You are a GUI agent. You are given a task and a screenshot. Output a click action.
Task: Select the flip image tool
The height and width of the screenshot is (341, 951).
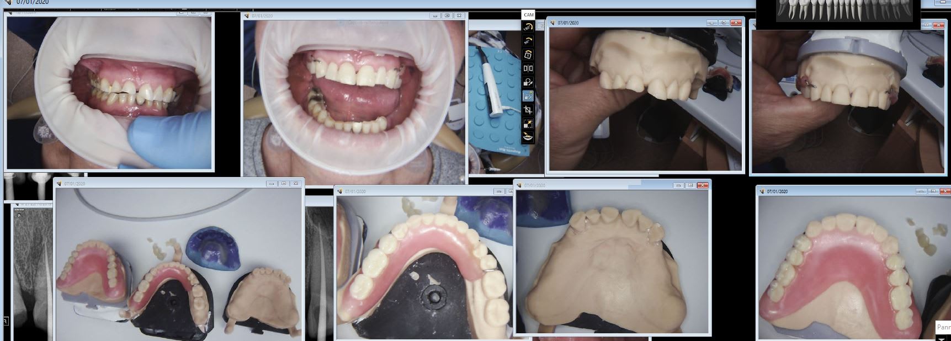528,55
